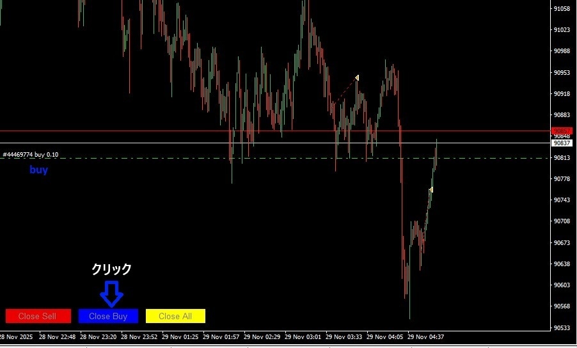Click the white 90837 price tag
This screenshot has height=348, width=577.
coord(562,143)
